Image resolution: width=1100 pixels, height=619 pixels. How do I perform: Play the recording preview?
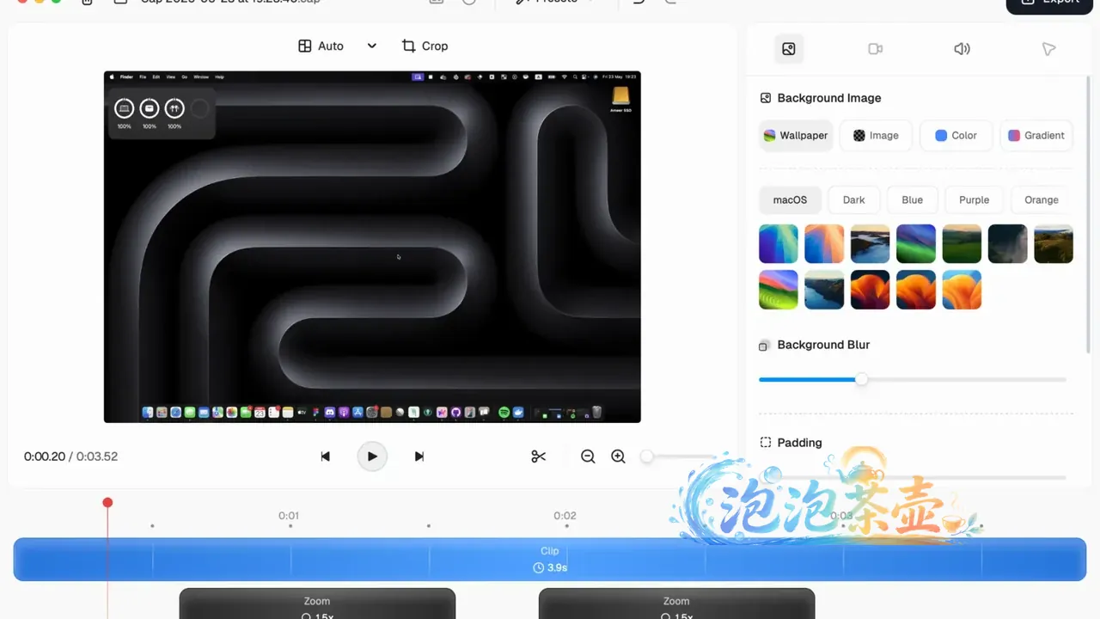372,457
